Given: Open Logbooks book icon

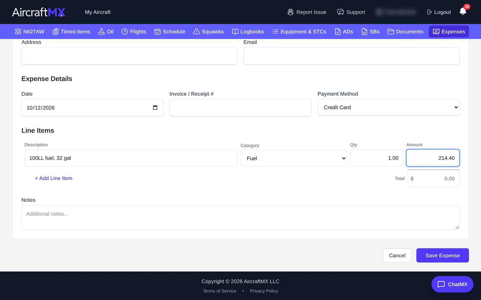Looking at the screenshot, I should coord(235,31).
